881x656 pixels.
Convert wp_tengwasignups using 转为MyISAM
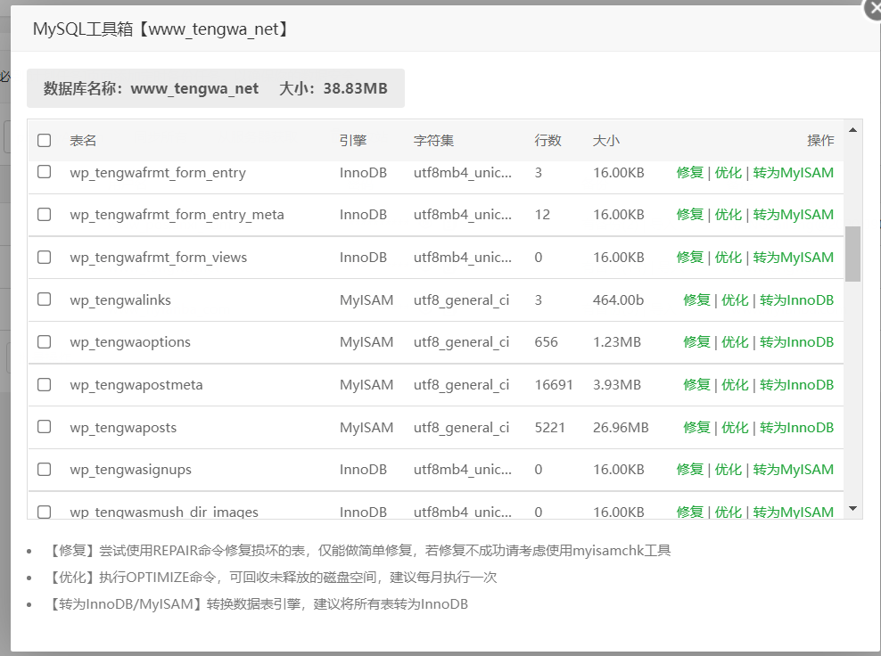coord(793,469)
